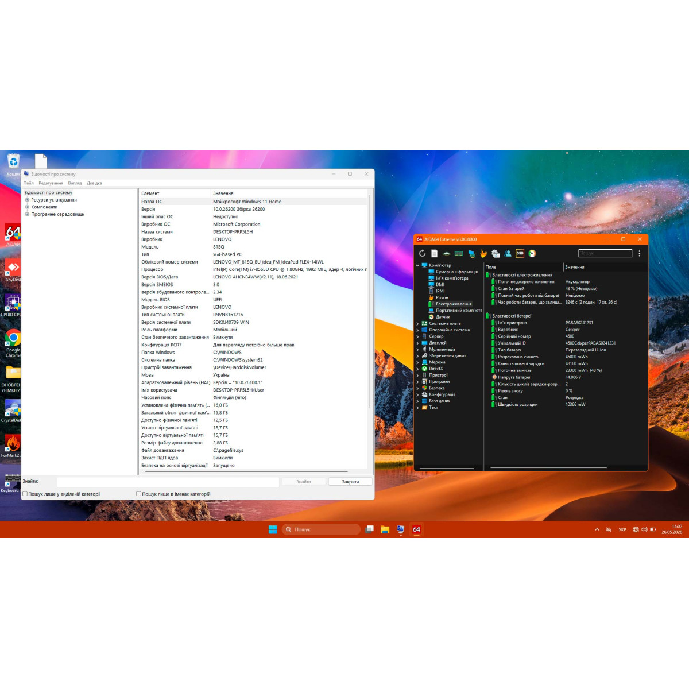Expand the Дисплей node in AIDA64
The image size is (689, 689).
(x=417, y=343)
